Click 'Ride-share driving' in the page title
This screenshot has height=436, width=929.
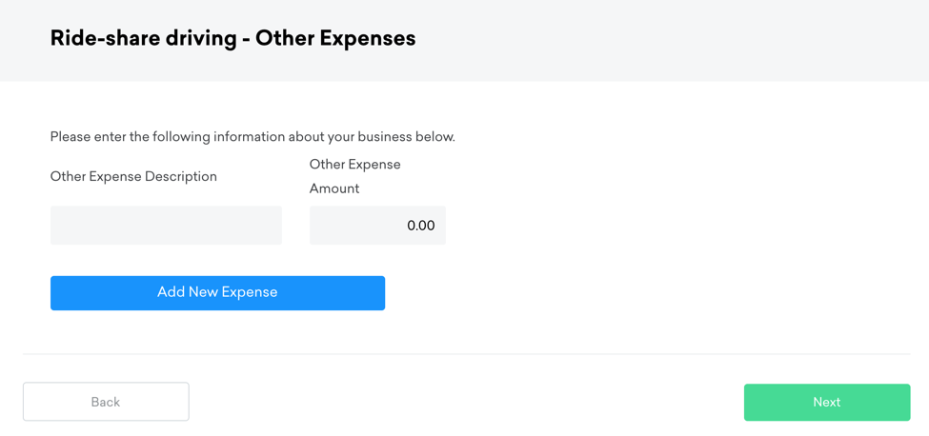tap(143, 39)
